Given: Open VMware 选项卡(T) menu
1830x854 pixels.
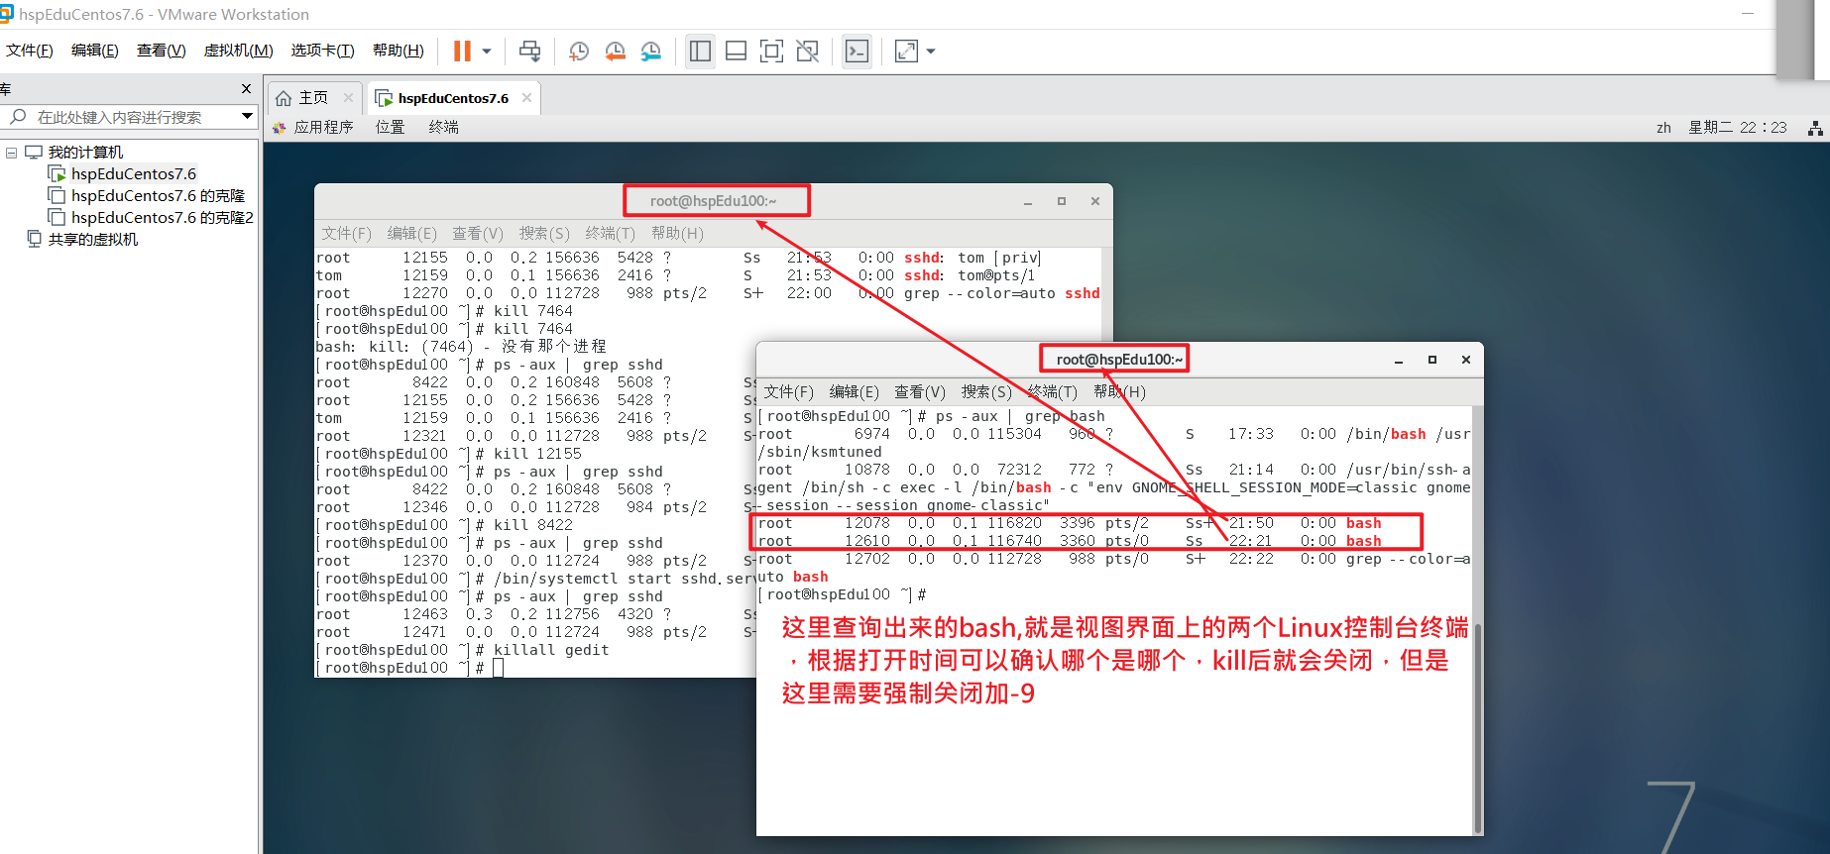Looking at the screenshot, I should [322, 51].
